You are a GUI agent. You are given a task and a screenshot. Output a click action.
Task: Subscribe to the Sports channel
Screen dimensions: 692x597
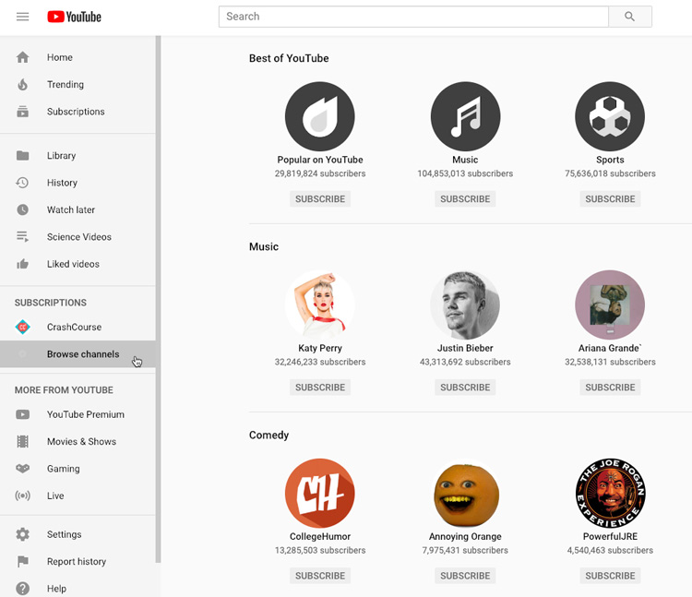click(x=610, y=199)
